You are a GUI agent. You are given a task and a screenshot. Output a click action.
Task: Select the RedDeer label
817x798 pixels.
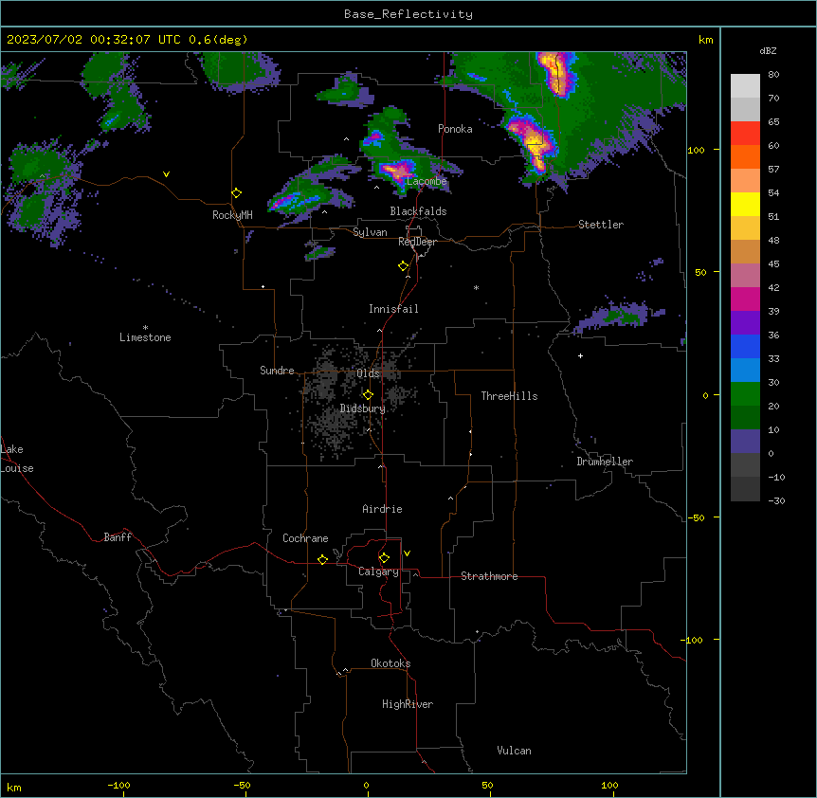[x=417, y=242]
